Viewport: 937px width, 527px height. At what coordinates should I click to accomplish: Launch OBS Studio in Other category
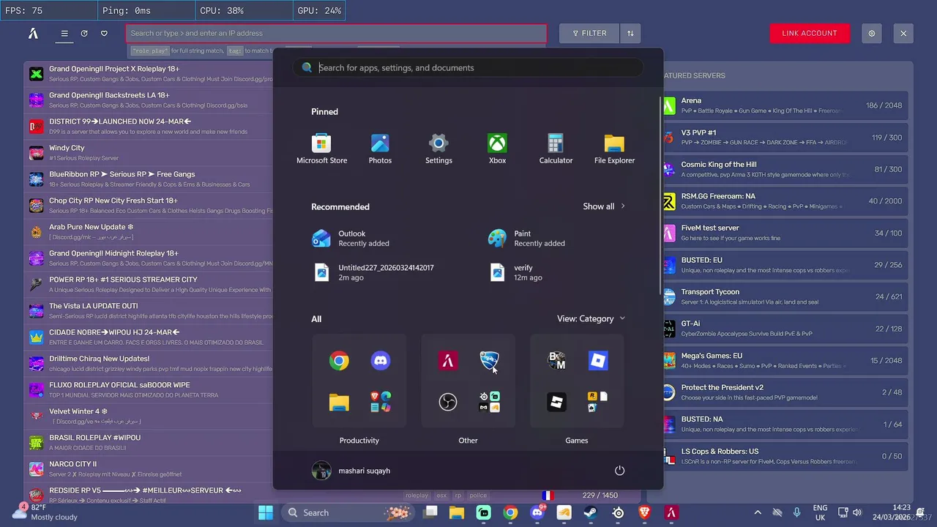click(x=448, y=402)
